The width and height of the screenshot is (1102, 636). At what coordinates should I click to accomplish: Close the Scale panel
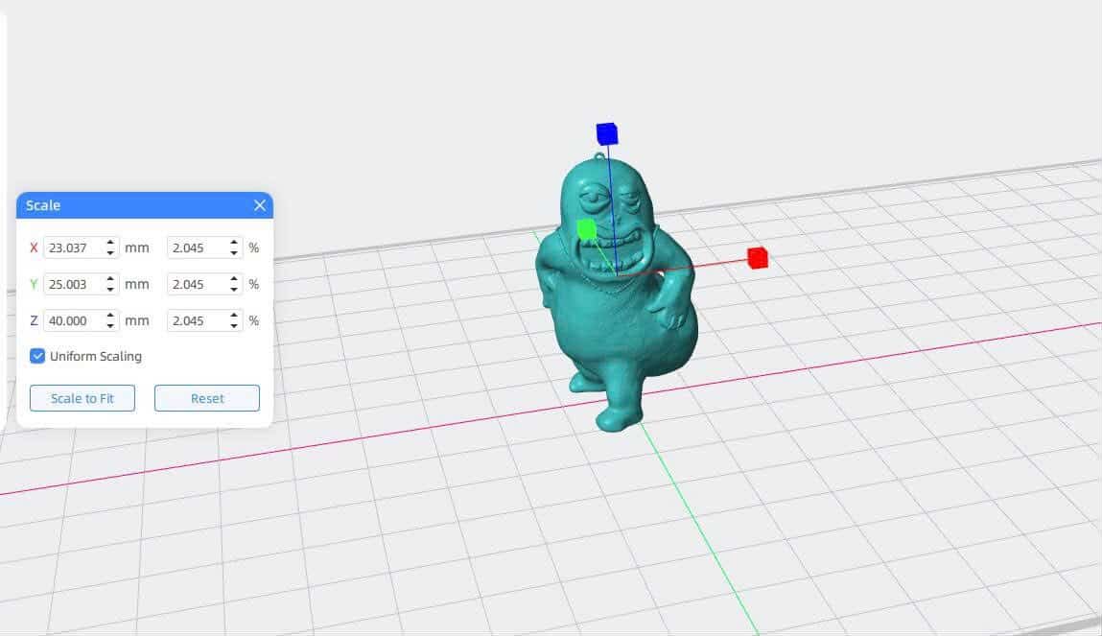pyautogui.click(x=259, y=205)
